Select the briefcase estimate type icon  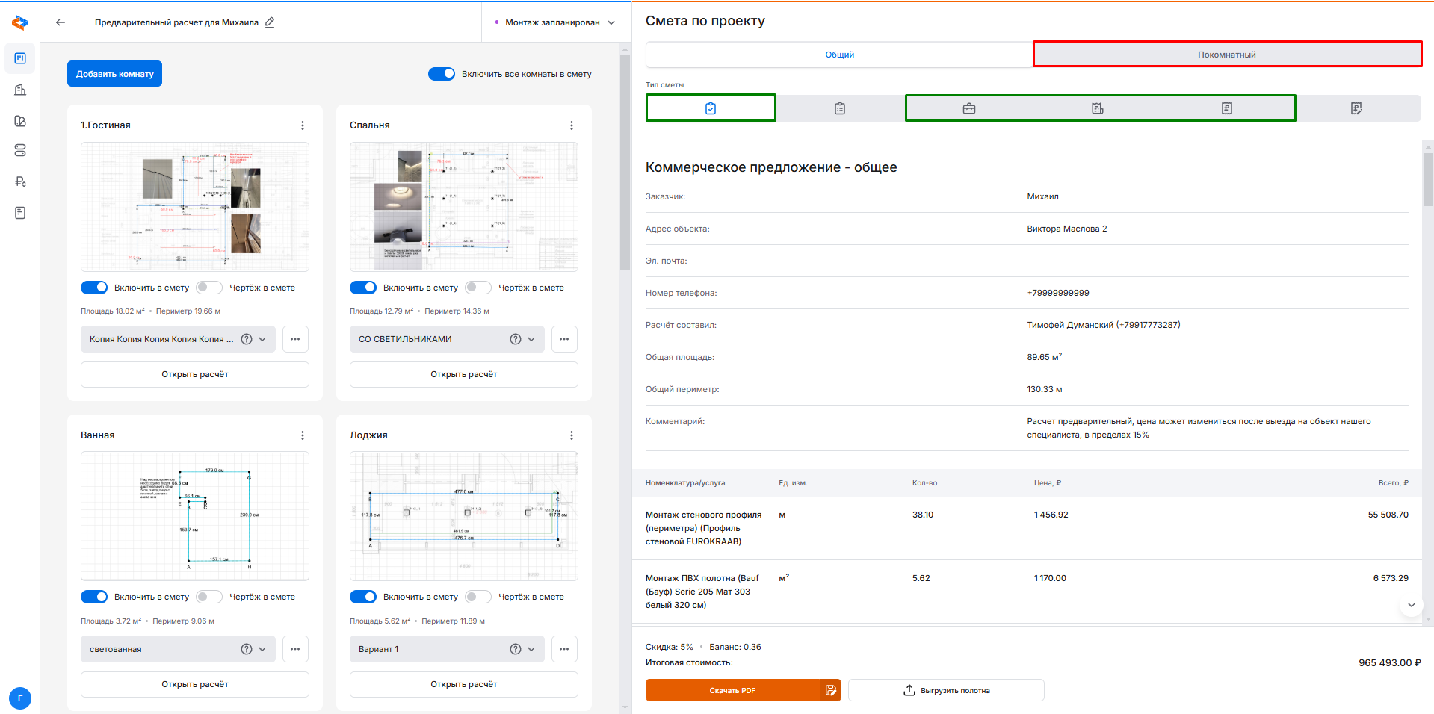click(969, 108)
